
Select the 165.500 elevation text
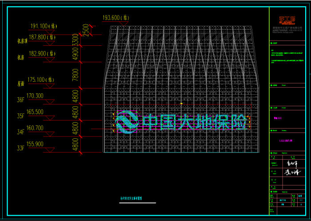(35, 112)
